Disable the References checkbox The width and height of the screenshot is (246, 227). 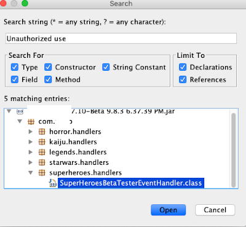183,79
